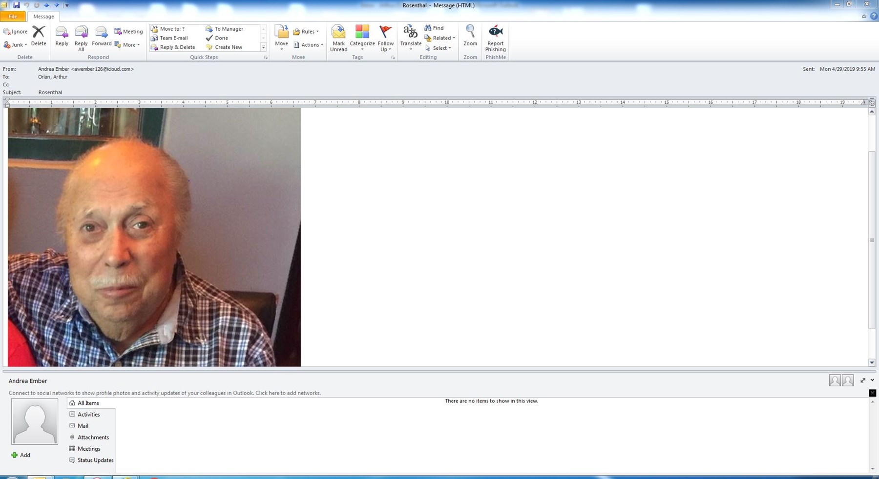The image size is (879, 479).
Task: Collapse the ribbon with the caret arrow
Action: point(864,16)
